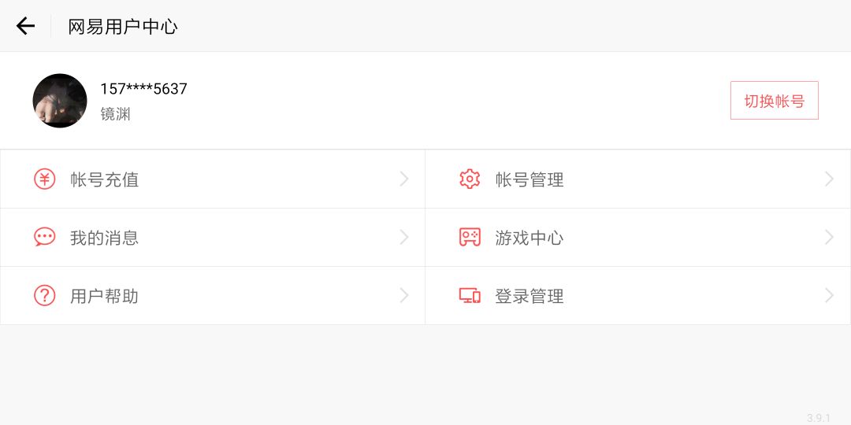Viewport: 851px width, 425px height.
Task: Open 登录管理 text label
Action: coord(529,297)
